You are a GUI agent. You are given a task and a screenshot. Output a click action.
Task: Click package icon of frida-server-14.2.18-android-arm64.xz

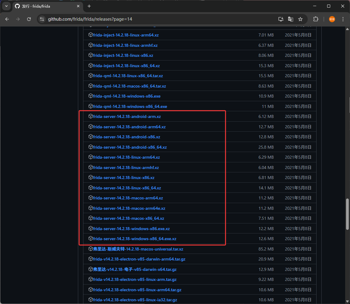(90, 126)
